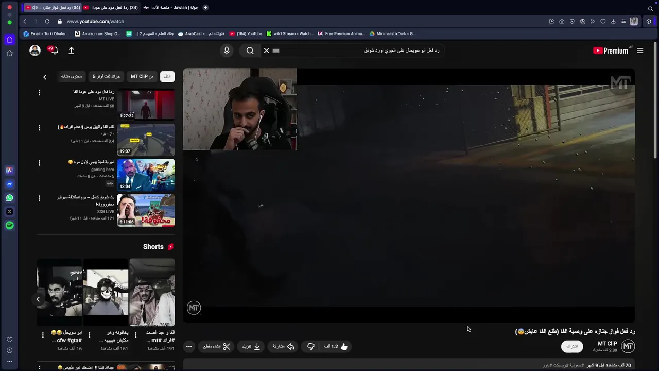Open the MT circular watermark in the player

tap(194, 308)
